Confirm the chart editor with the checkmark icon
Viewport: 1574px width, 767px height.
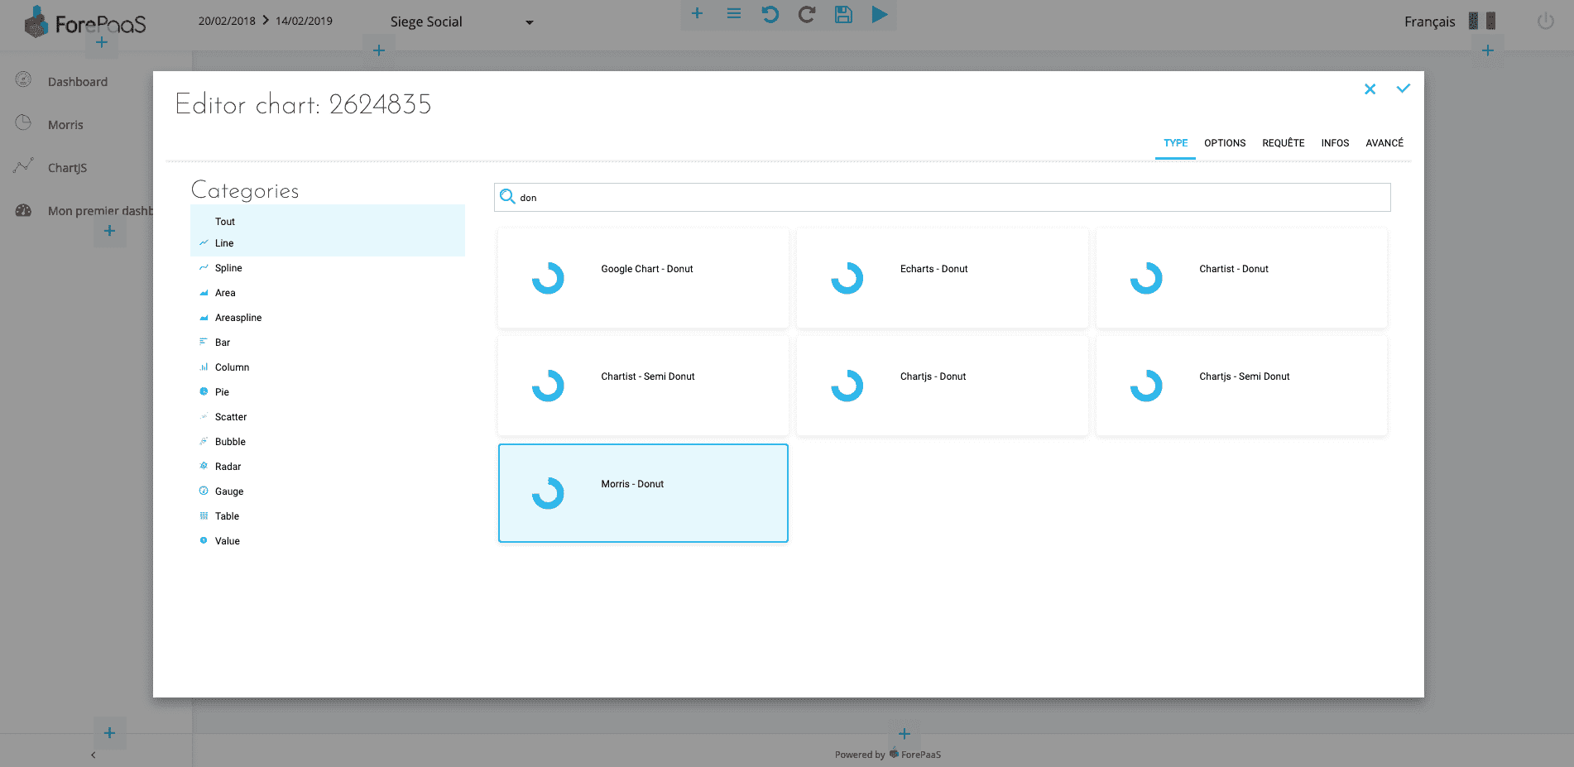coord(1404,89)
